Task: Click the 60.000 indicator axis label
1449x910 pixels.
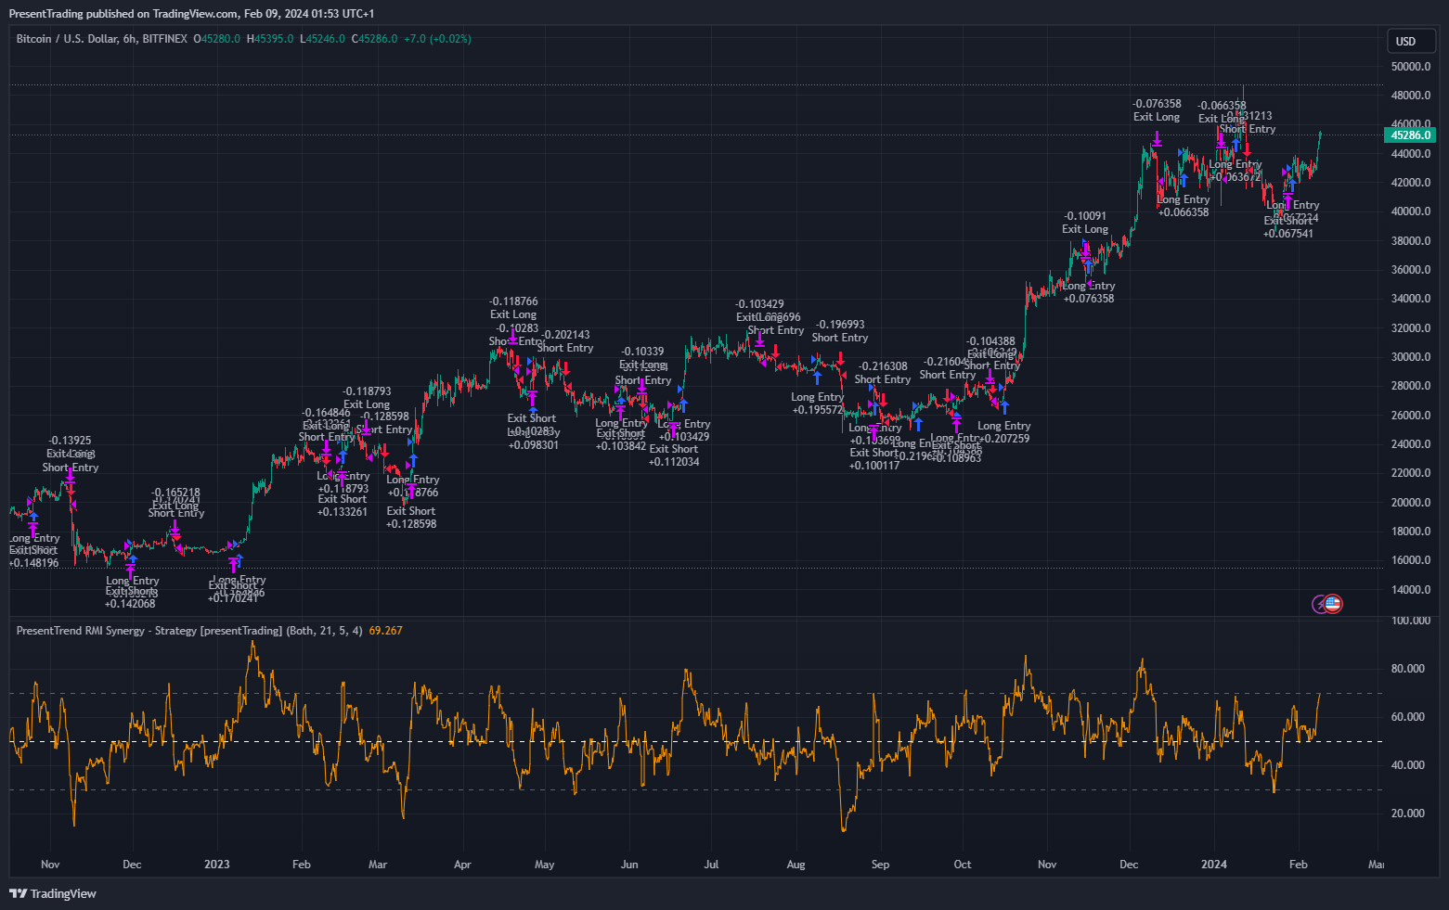Action: 1407,717
